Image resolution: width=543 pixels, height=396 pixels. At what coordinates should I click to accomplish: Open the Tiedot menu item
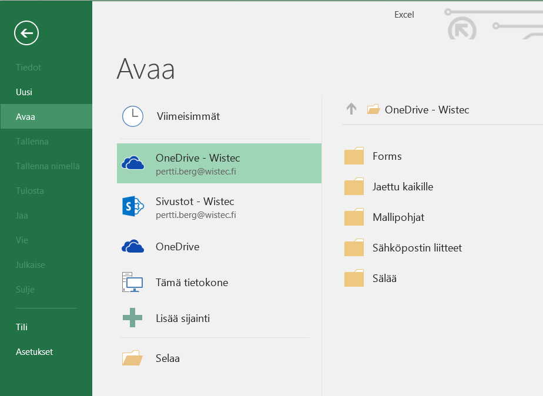coord(28,67)
